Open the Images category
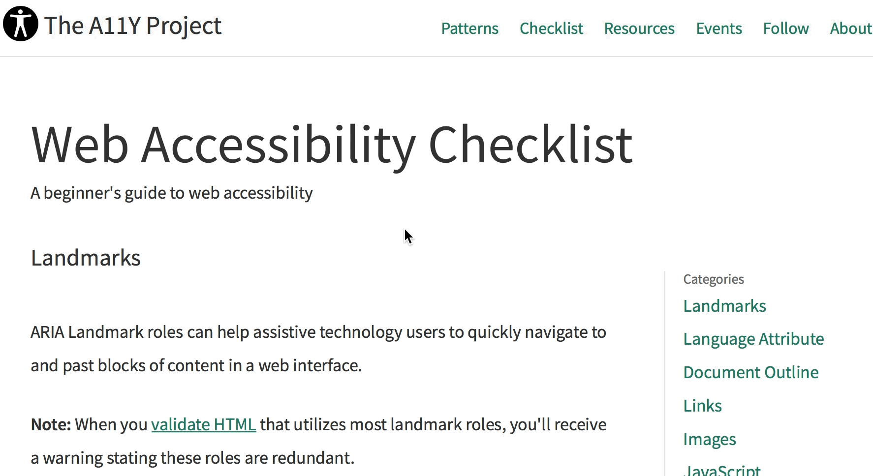Image resolution: width=873 pixels, height=476 pixels. tap(709, 439)
